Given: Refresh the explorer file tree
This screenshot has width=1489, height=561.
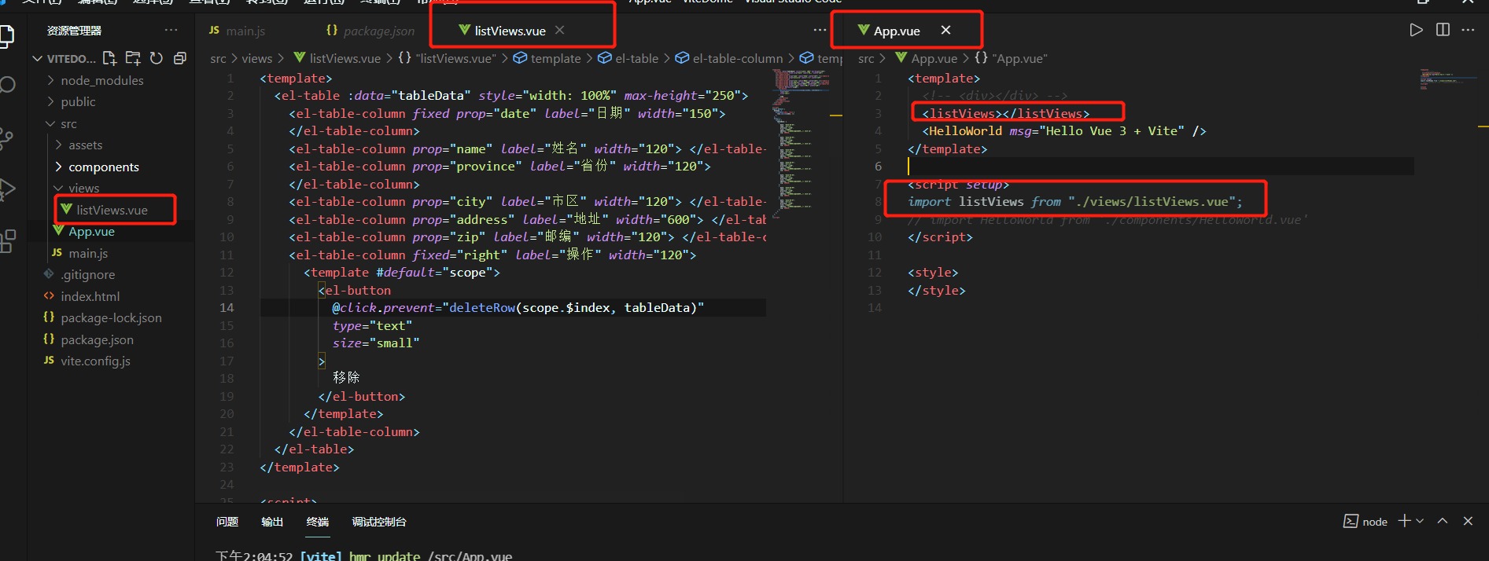Looking at the screenshot, I should click(157, 58).
